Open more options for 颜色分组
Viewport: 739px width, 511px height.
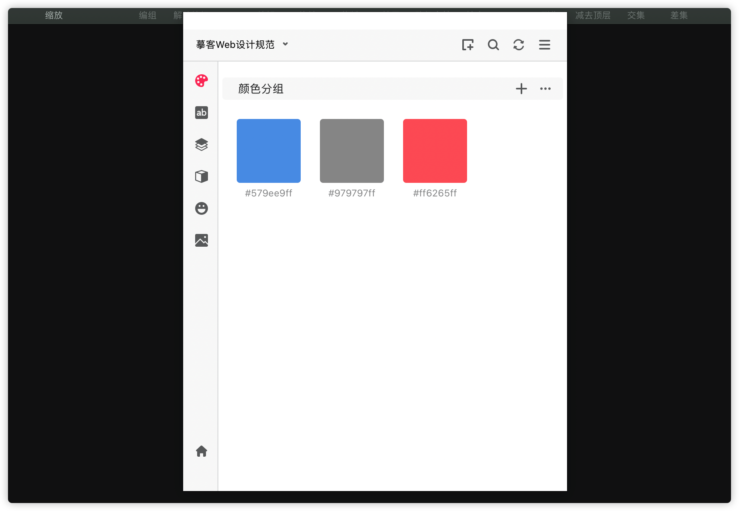[x=545, y=89]
